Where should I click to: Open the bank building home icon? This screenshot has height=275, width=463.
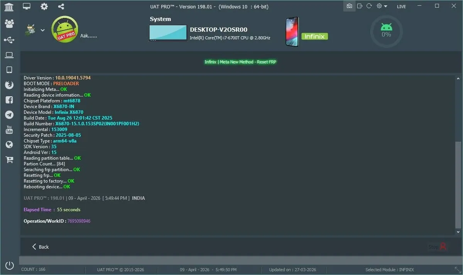[x=8, y=6]
